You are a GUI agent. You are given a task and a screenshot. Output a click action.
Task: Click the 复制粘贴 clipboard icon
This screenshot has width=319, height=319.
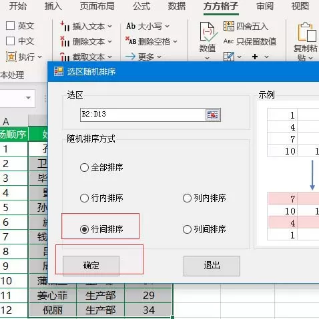click(307, 32)
